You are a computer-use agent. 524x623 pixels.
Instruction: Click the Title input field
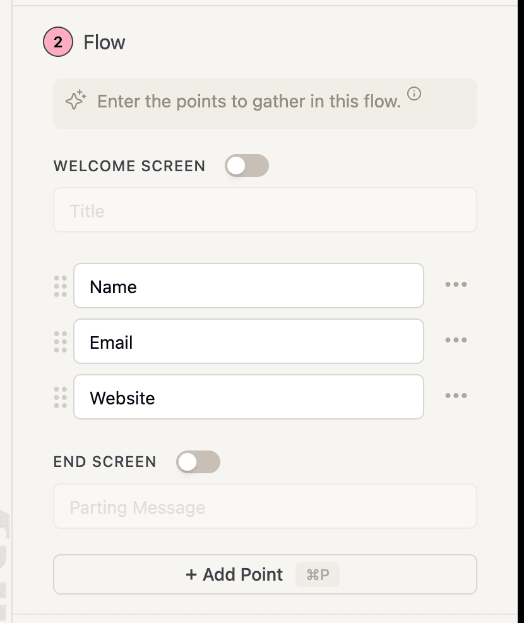tap(265, 210)
